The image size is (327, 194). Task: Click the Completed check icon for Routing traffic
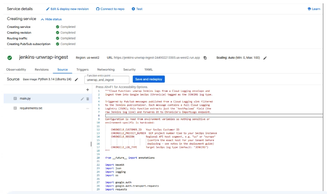pyautogui.click(x=58, y=38)
